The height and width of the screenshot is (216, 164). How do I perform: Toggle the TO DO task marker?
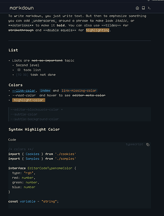[22, 75]
